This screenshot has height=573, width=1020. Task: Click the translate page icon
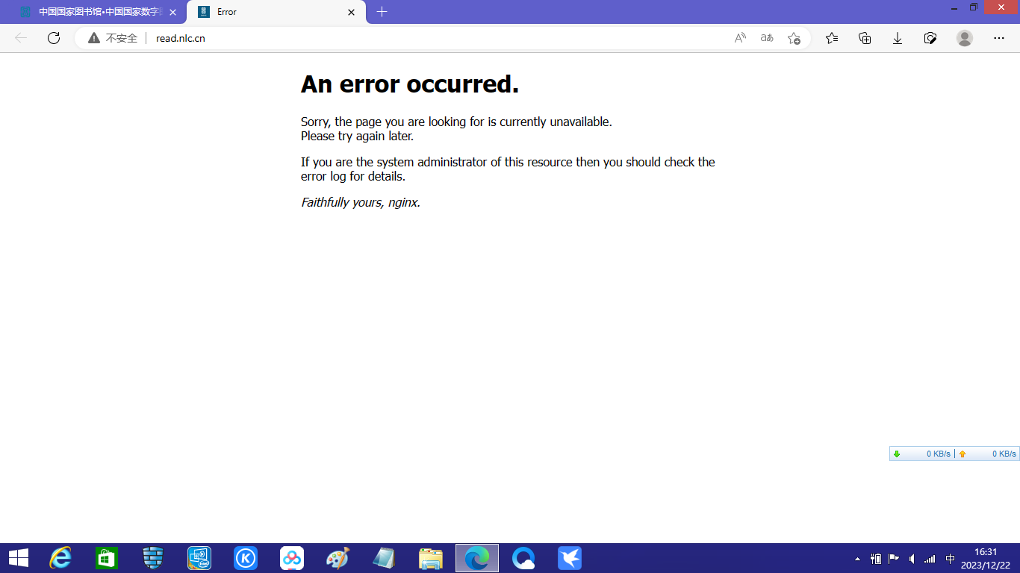click(x=767, y=38)
